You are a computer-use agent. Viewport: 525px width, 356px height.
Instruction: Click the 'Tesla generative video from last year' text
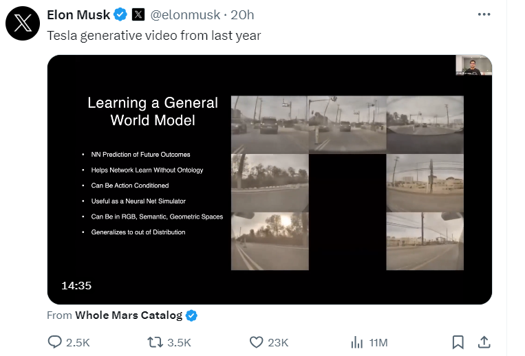click(x=153, y=35)
